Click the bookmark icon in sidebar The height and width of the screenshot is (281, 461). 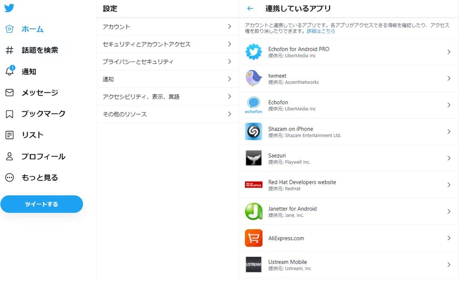9,114
